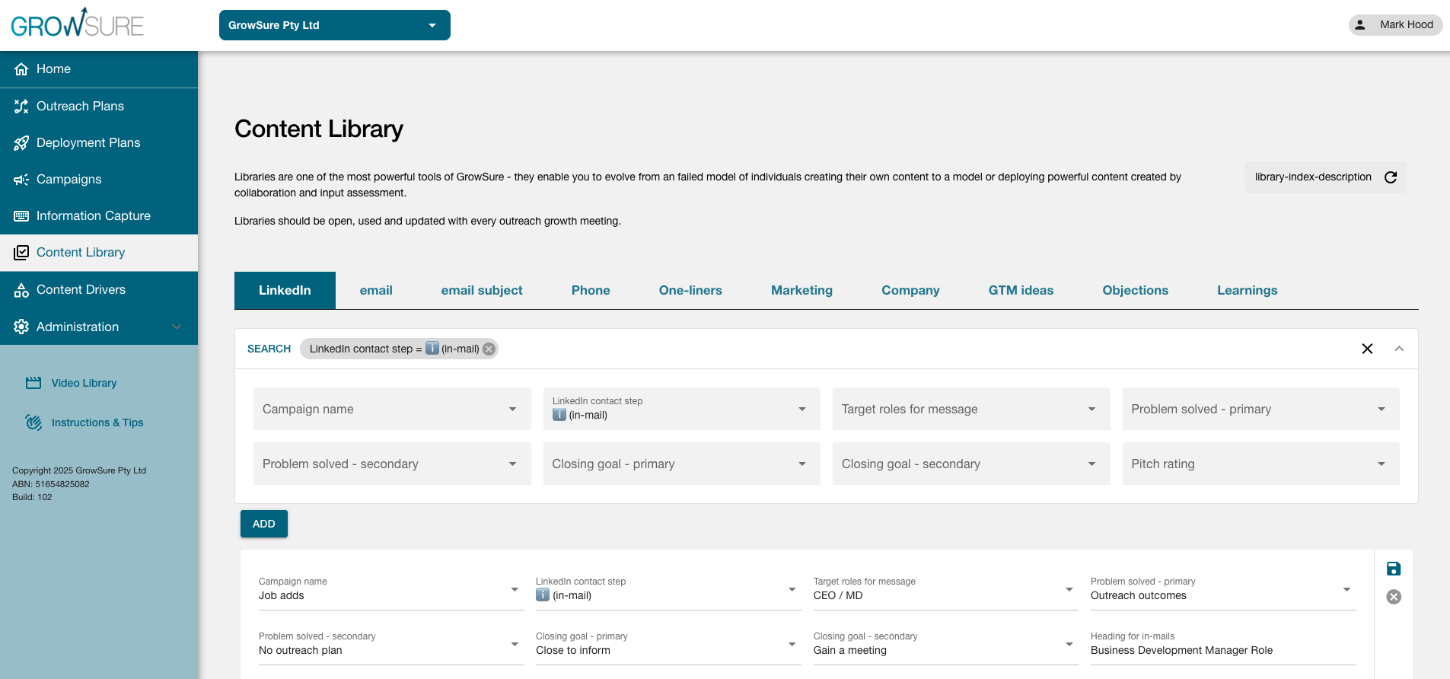Click the library-index-description button

(1325, 177)
